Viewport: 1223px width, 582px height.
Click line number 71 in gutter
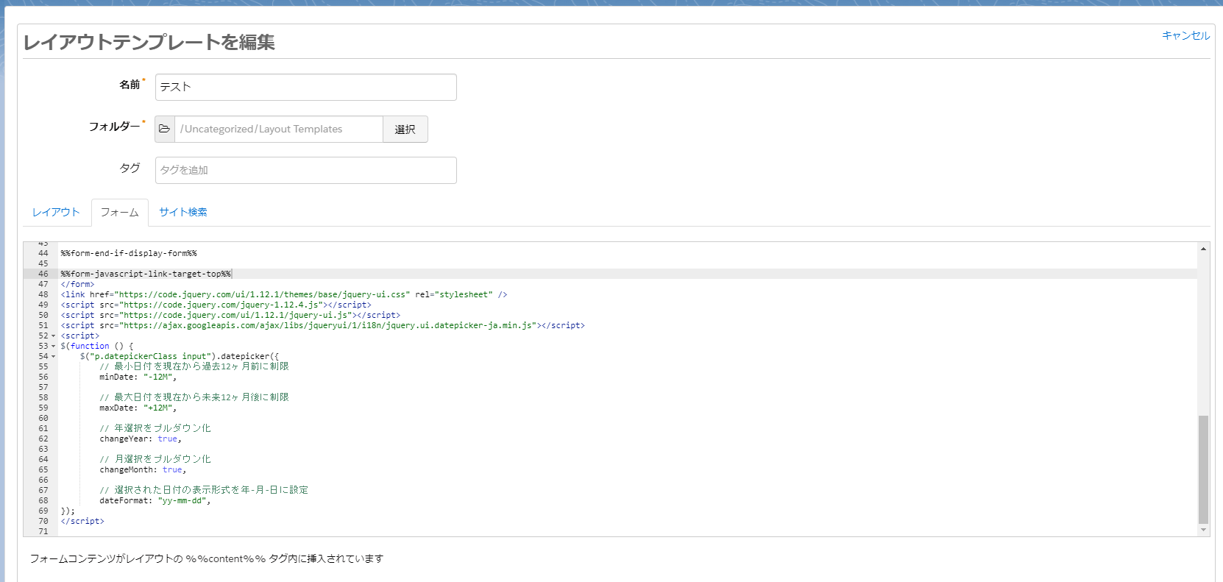tap(43, 531)
